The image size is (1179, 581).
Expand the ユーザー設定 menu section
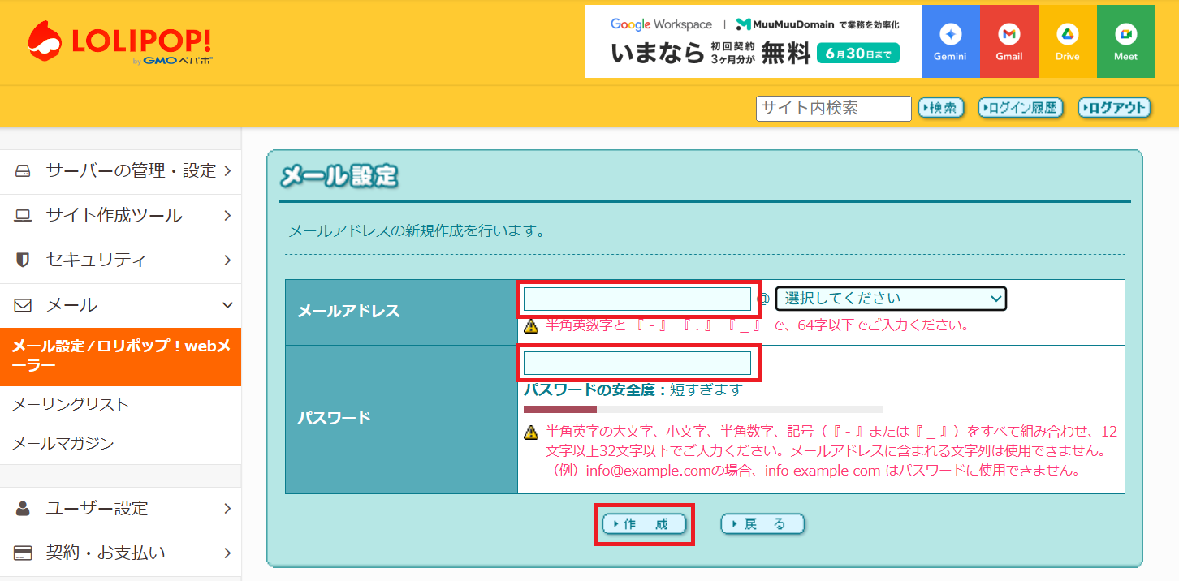120,509
